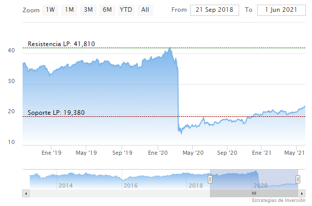
Task: Switch zoom to 6M
Action: tap(107, 10)
